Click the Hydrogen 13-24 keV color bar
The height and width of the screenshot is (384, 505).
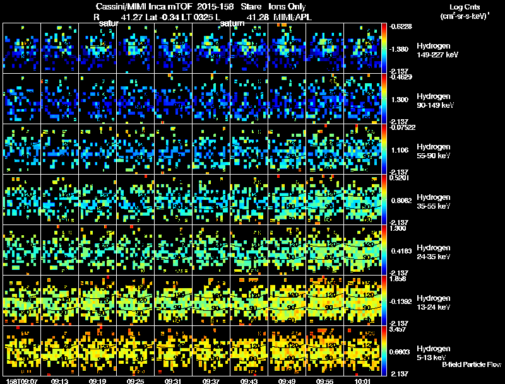(384, 301)
